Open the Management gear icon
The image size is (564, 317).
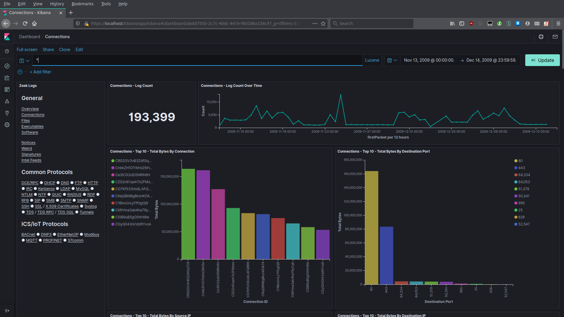point(7,125)
